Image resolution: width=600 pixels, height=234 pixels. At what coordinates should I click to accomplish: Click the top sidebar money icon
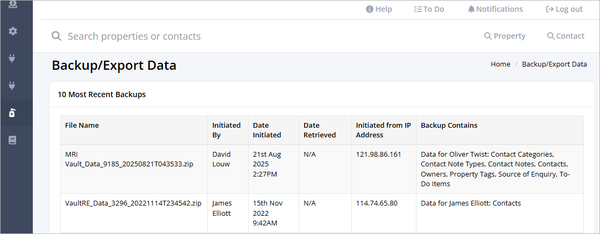[12, 5]
